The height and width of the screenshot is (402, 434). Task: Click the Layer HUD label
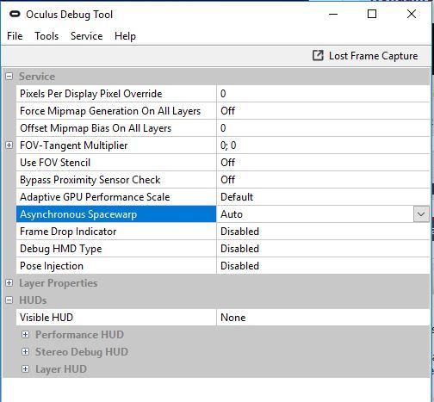(x=61, y=369)
